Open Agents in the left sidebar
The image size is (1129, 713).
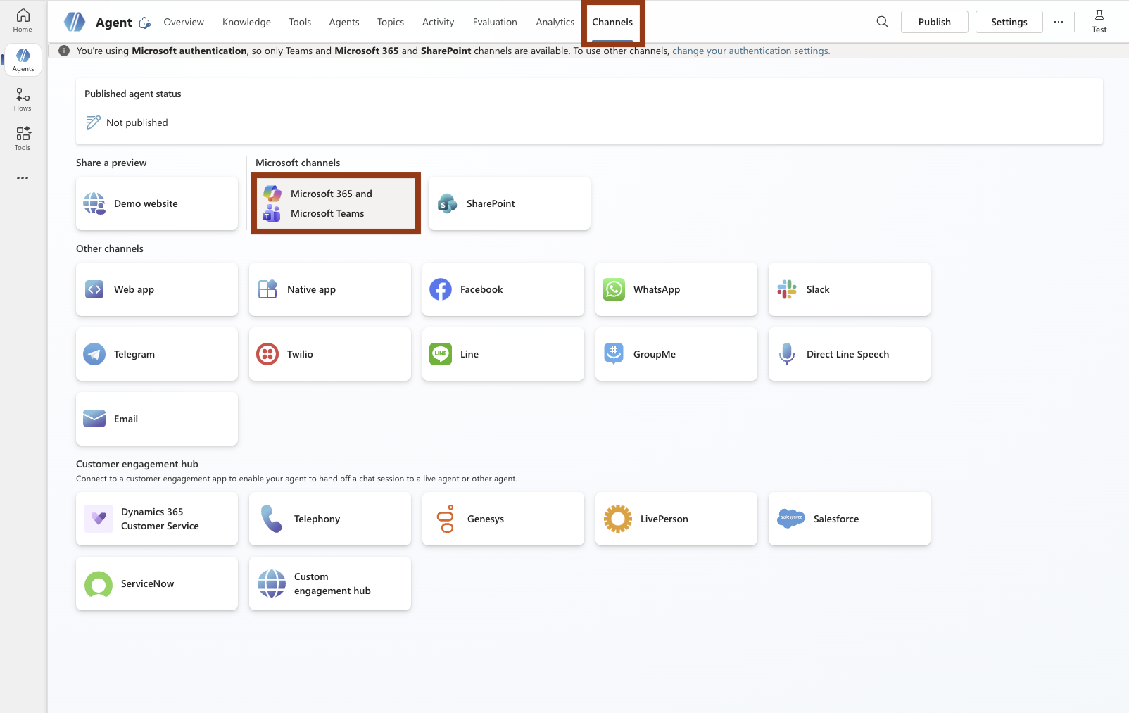23,60
